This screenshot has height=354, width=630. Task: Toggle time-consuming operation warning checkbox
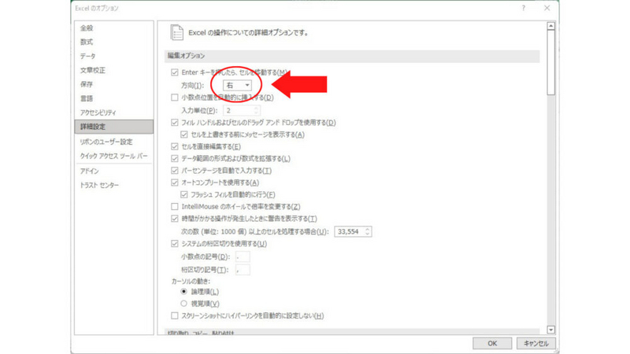pyautogui.click(x=174, y=219)
